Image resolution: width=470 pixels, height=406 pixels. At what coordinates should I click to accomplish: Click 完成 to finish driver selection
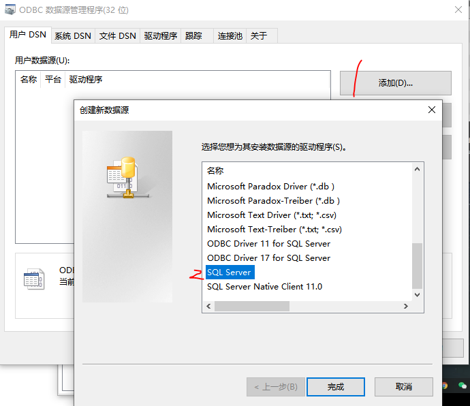[336, 387]
